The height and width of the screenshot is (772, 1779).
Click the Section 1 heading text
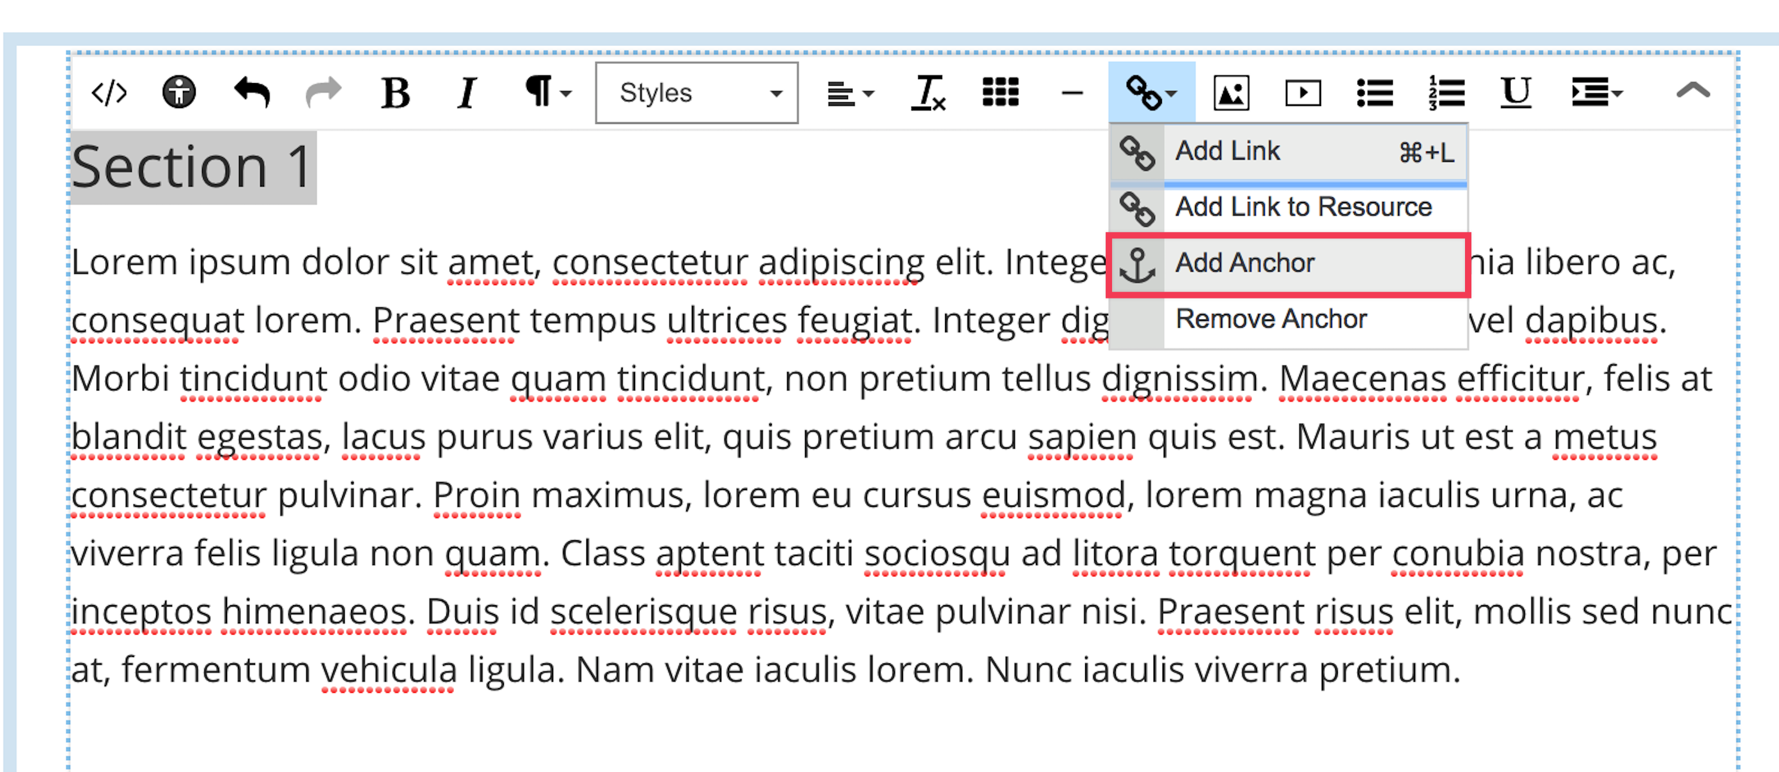[x=192, y=167]
